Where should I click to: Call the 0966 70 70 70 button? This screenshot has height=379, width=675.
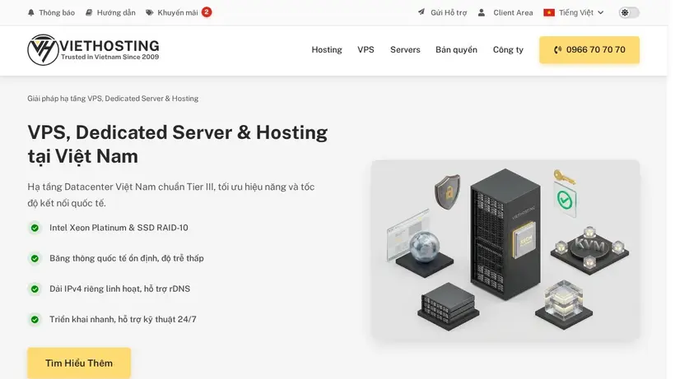click(x=589, y=50)
